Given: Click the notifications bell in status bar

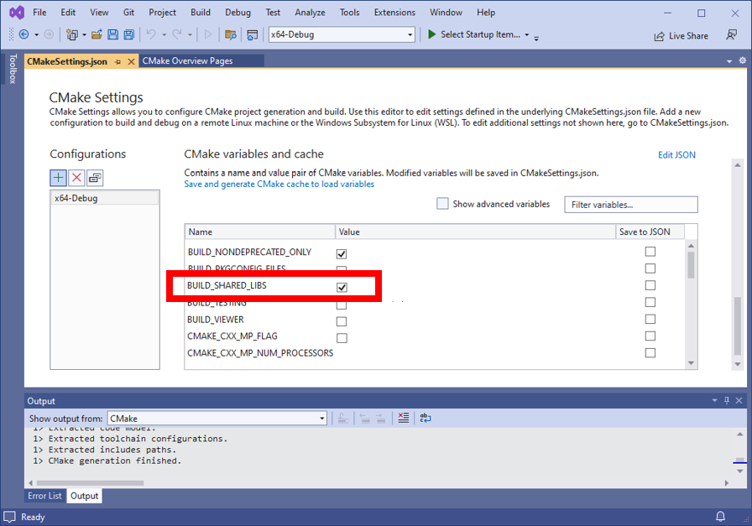Looking at the screenshot, I should click(x=720, y=517).
